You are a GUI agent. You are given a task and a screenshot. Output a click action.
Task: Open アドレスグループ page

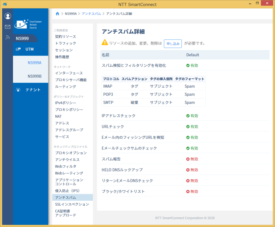coord(69,130)
